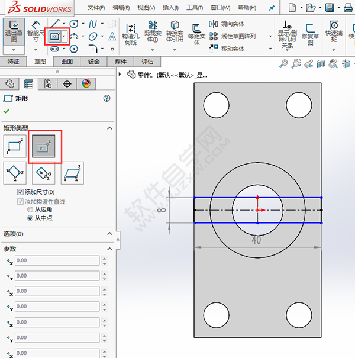Open the DimXpertManager crosshair tab
355x358 pixels.
click(x=67, y=84)
